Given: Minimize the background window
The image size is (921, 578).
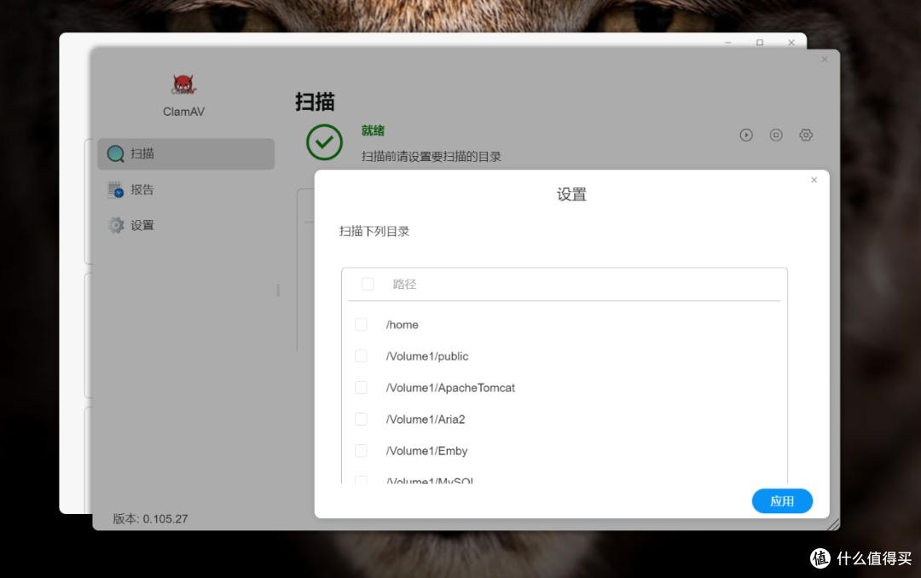Looking at the screenshot, I should [x=728, y=43].
